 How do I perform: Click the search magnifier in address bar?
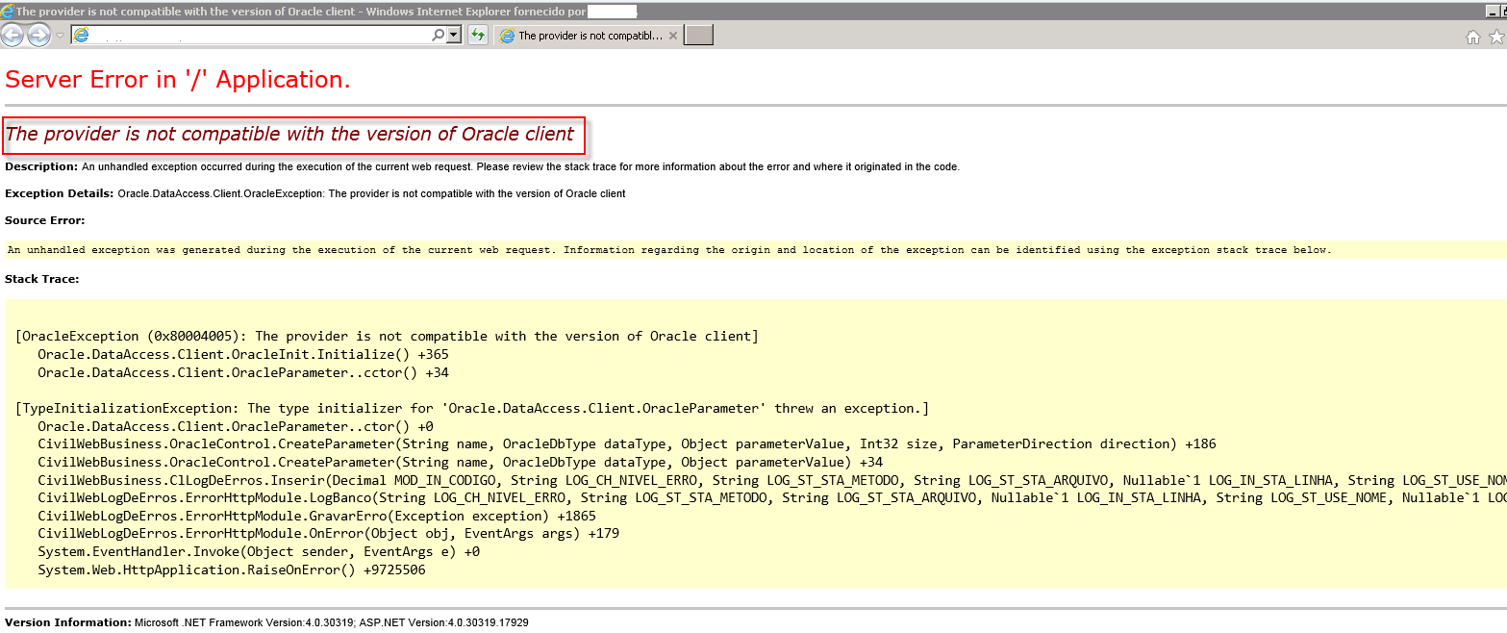pyautogui.click(x=439, y=35)
